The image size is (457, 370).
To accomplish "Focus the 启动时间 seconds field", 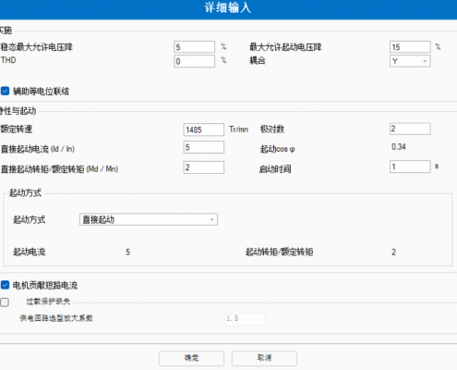I will (410, 166).
